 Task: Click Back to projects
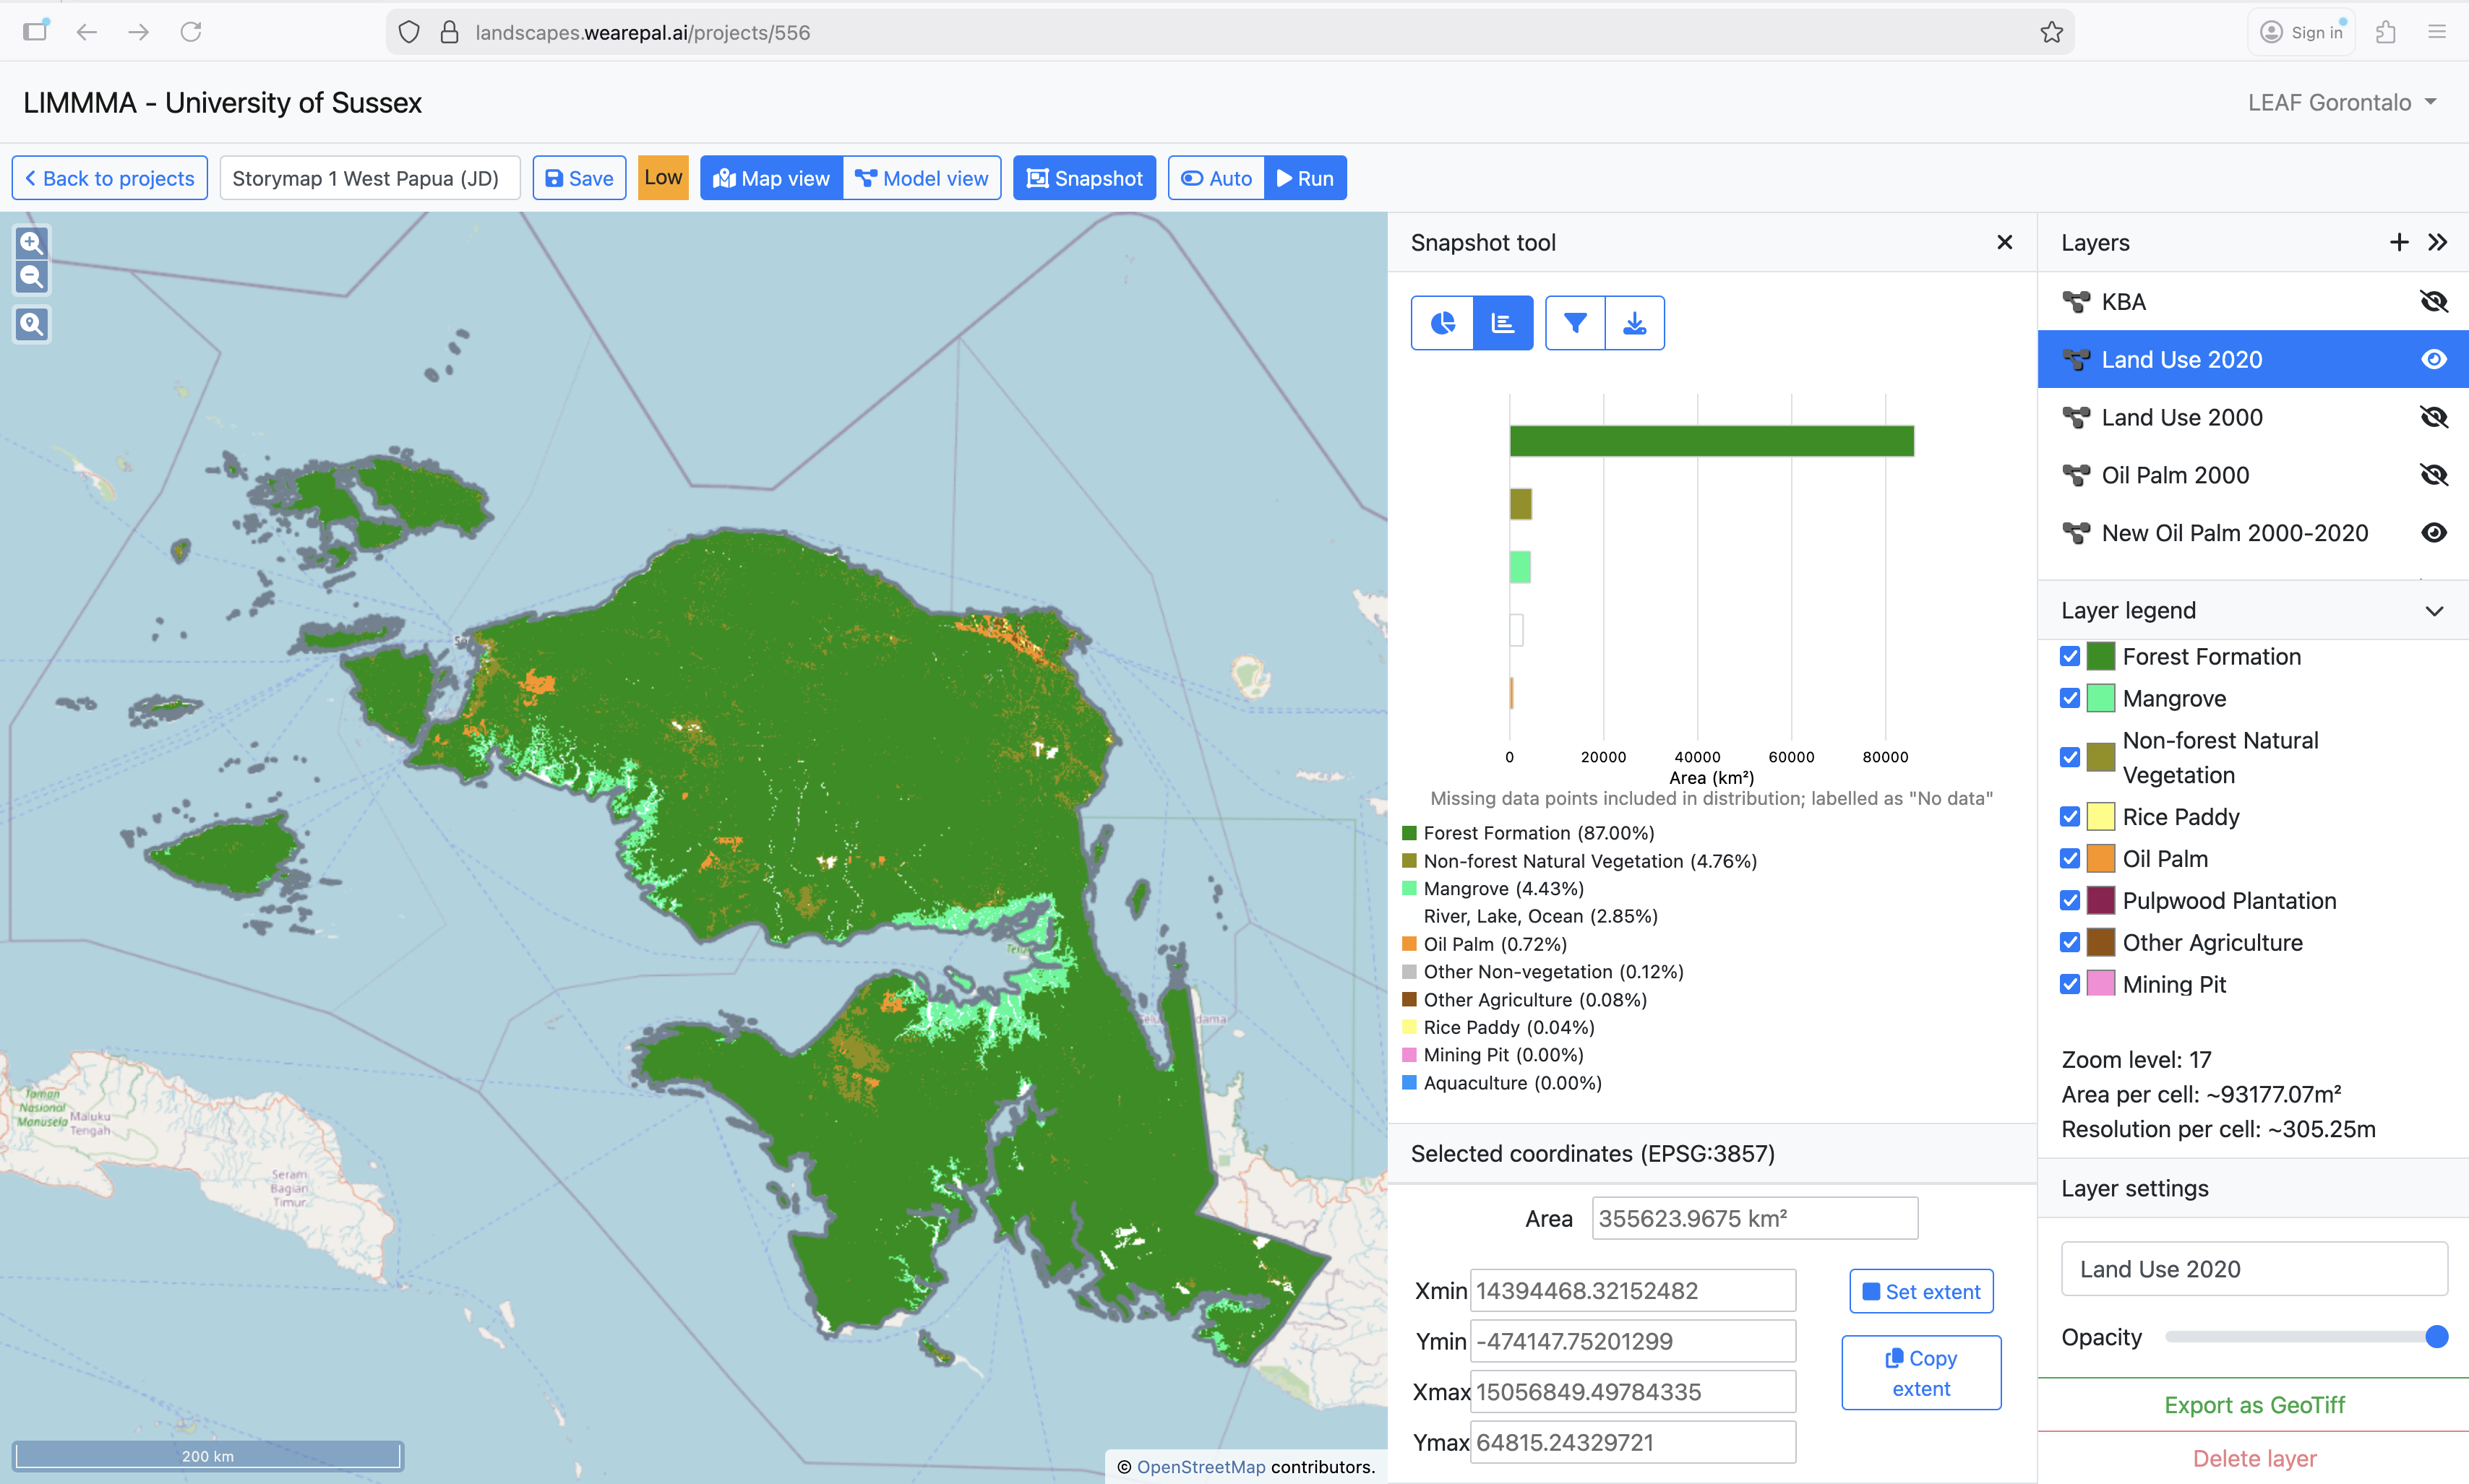110,178
